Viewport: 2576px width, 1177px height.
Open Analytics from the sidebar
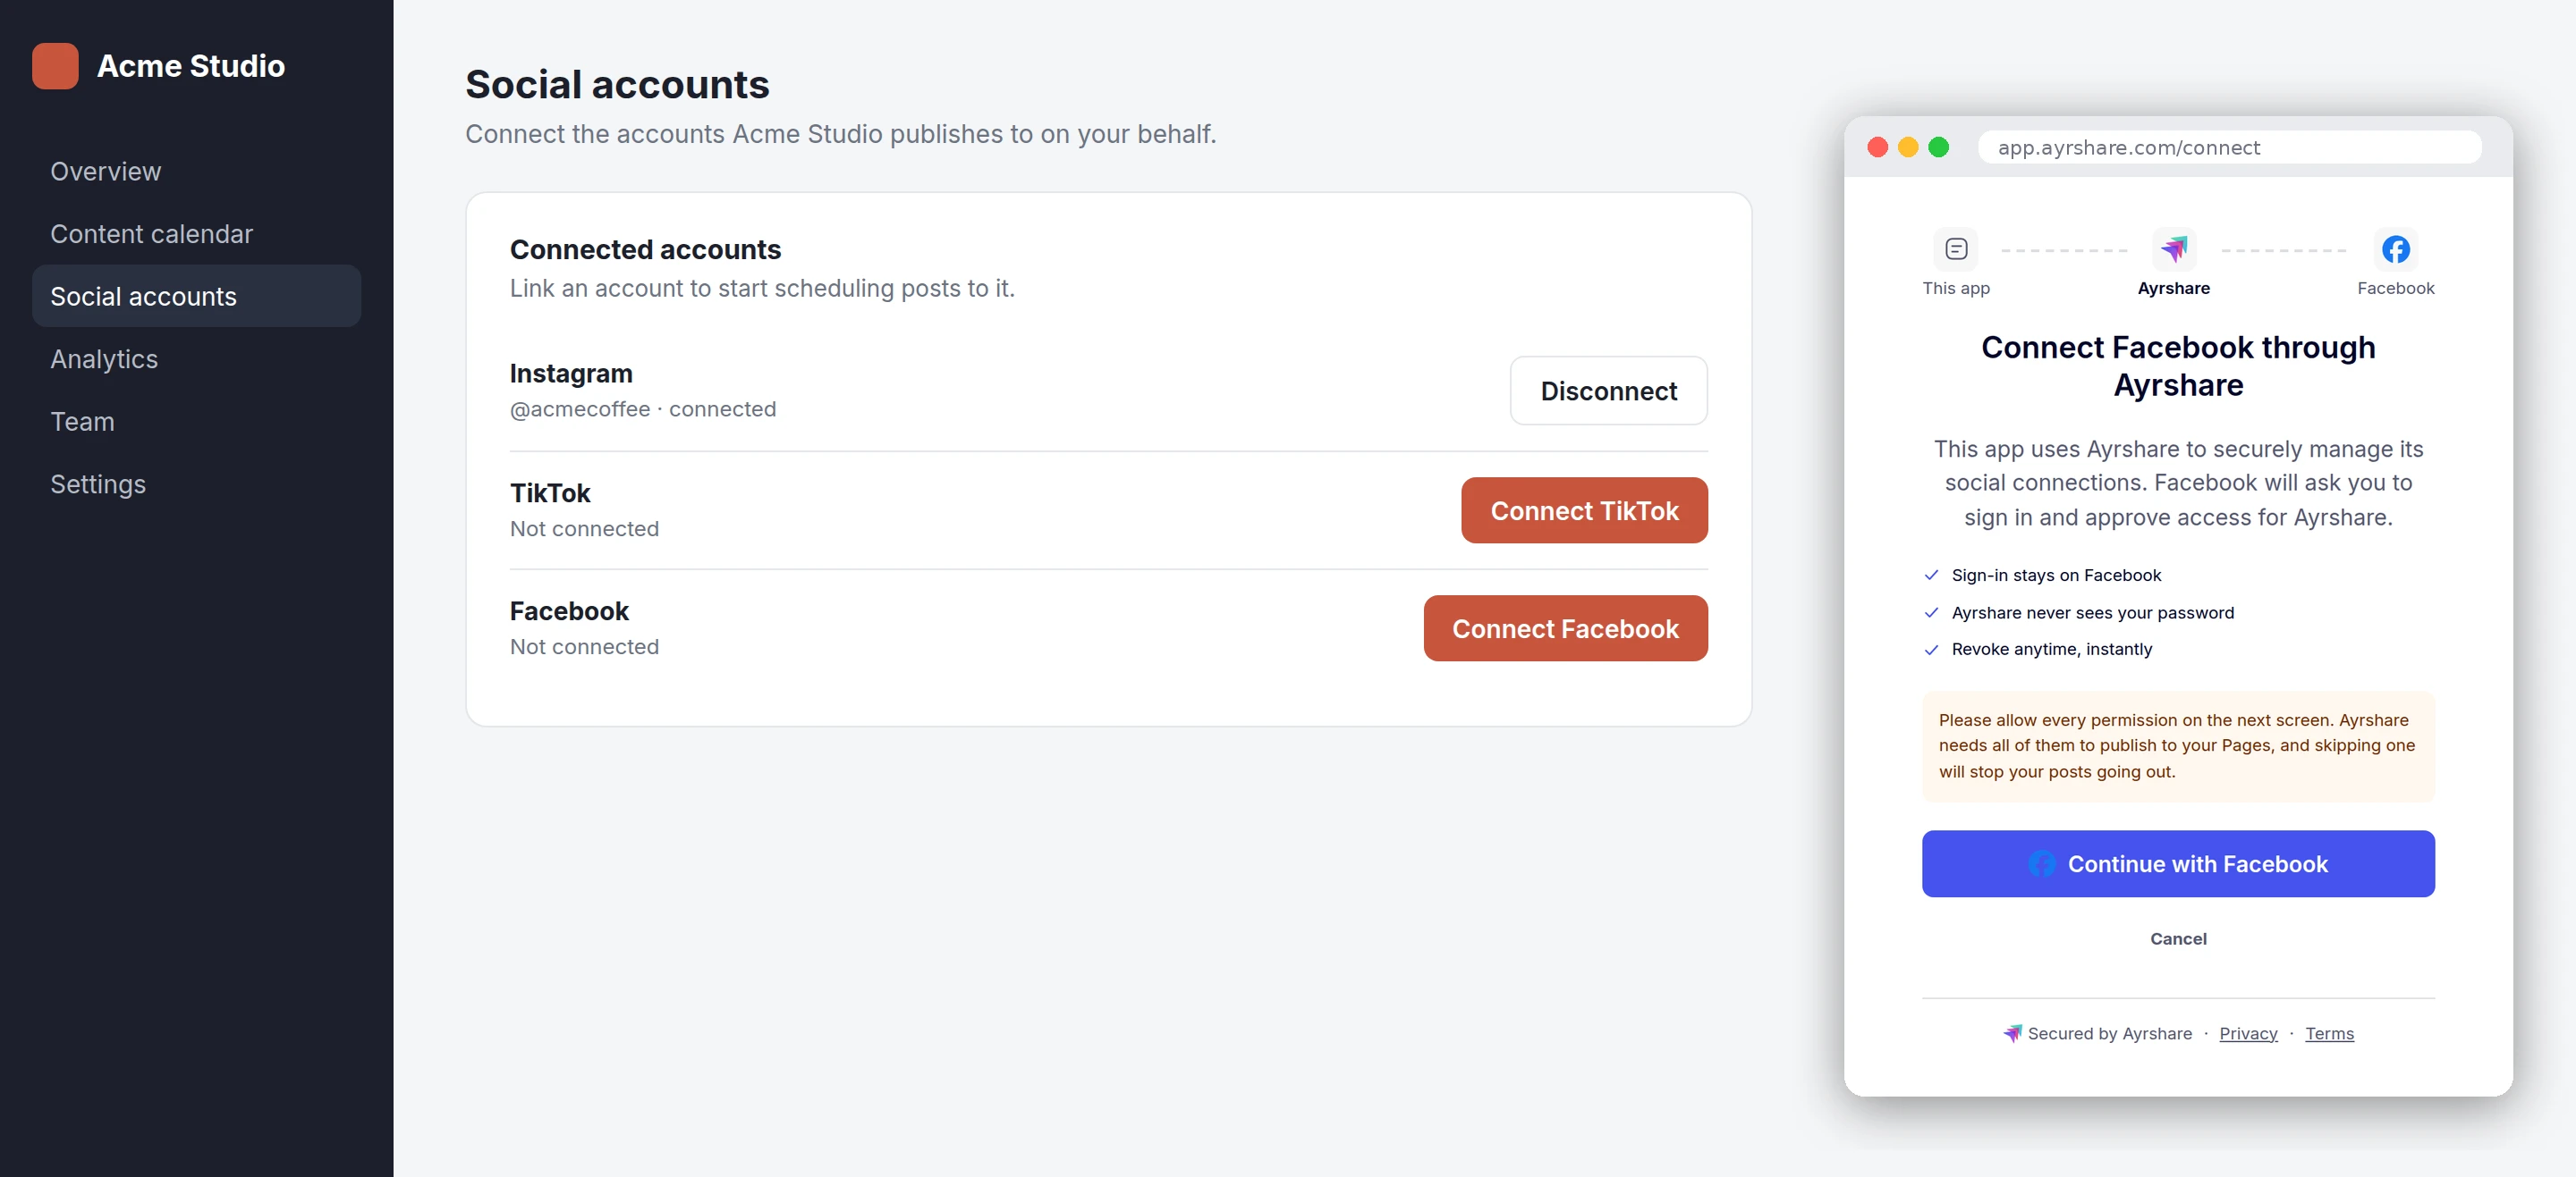pos(196,358)
